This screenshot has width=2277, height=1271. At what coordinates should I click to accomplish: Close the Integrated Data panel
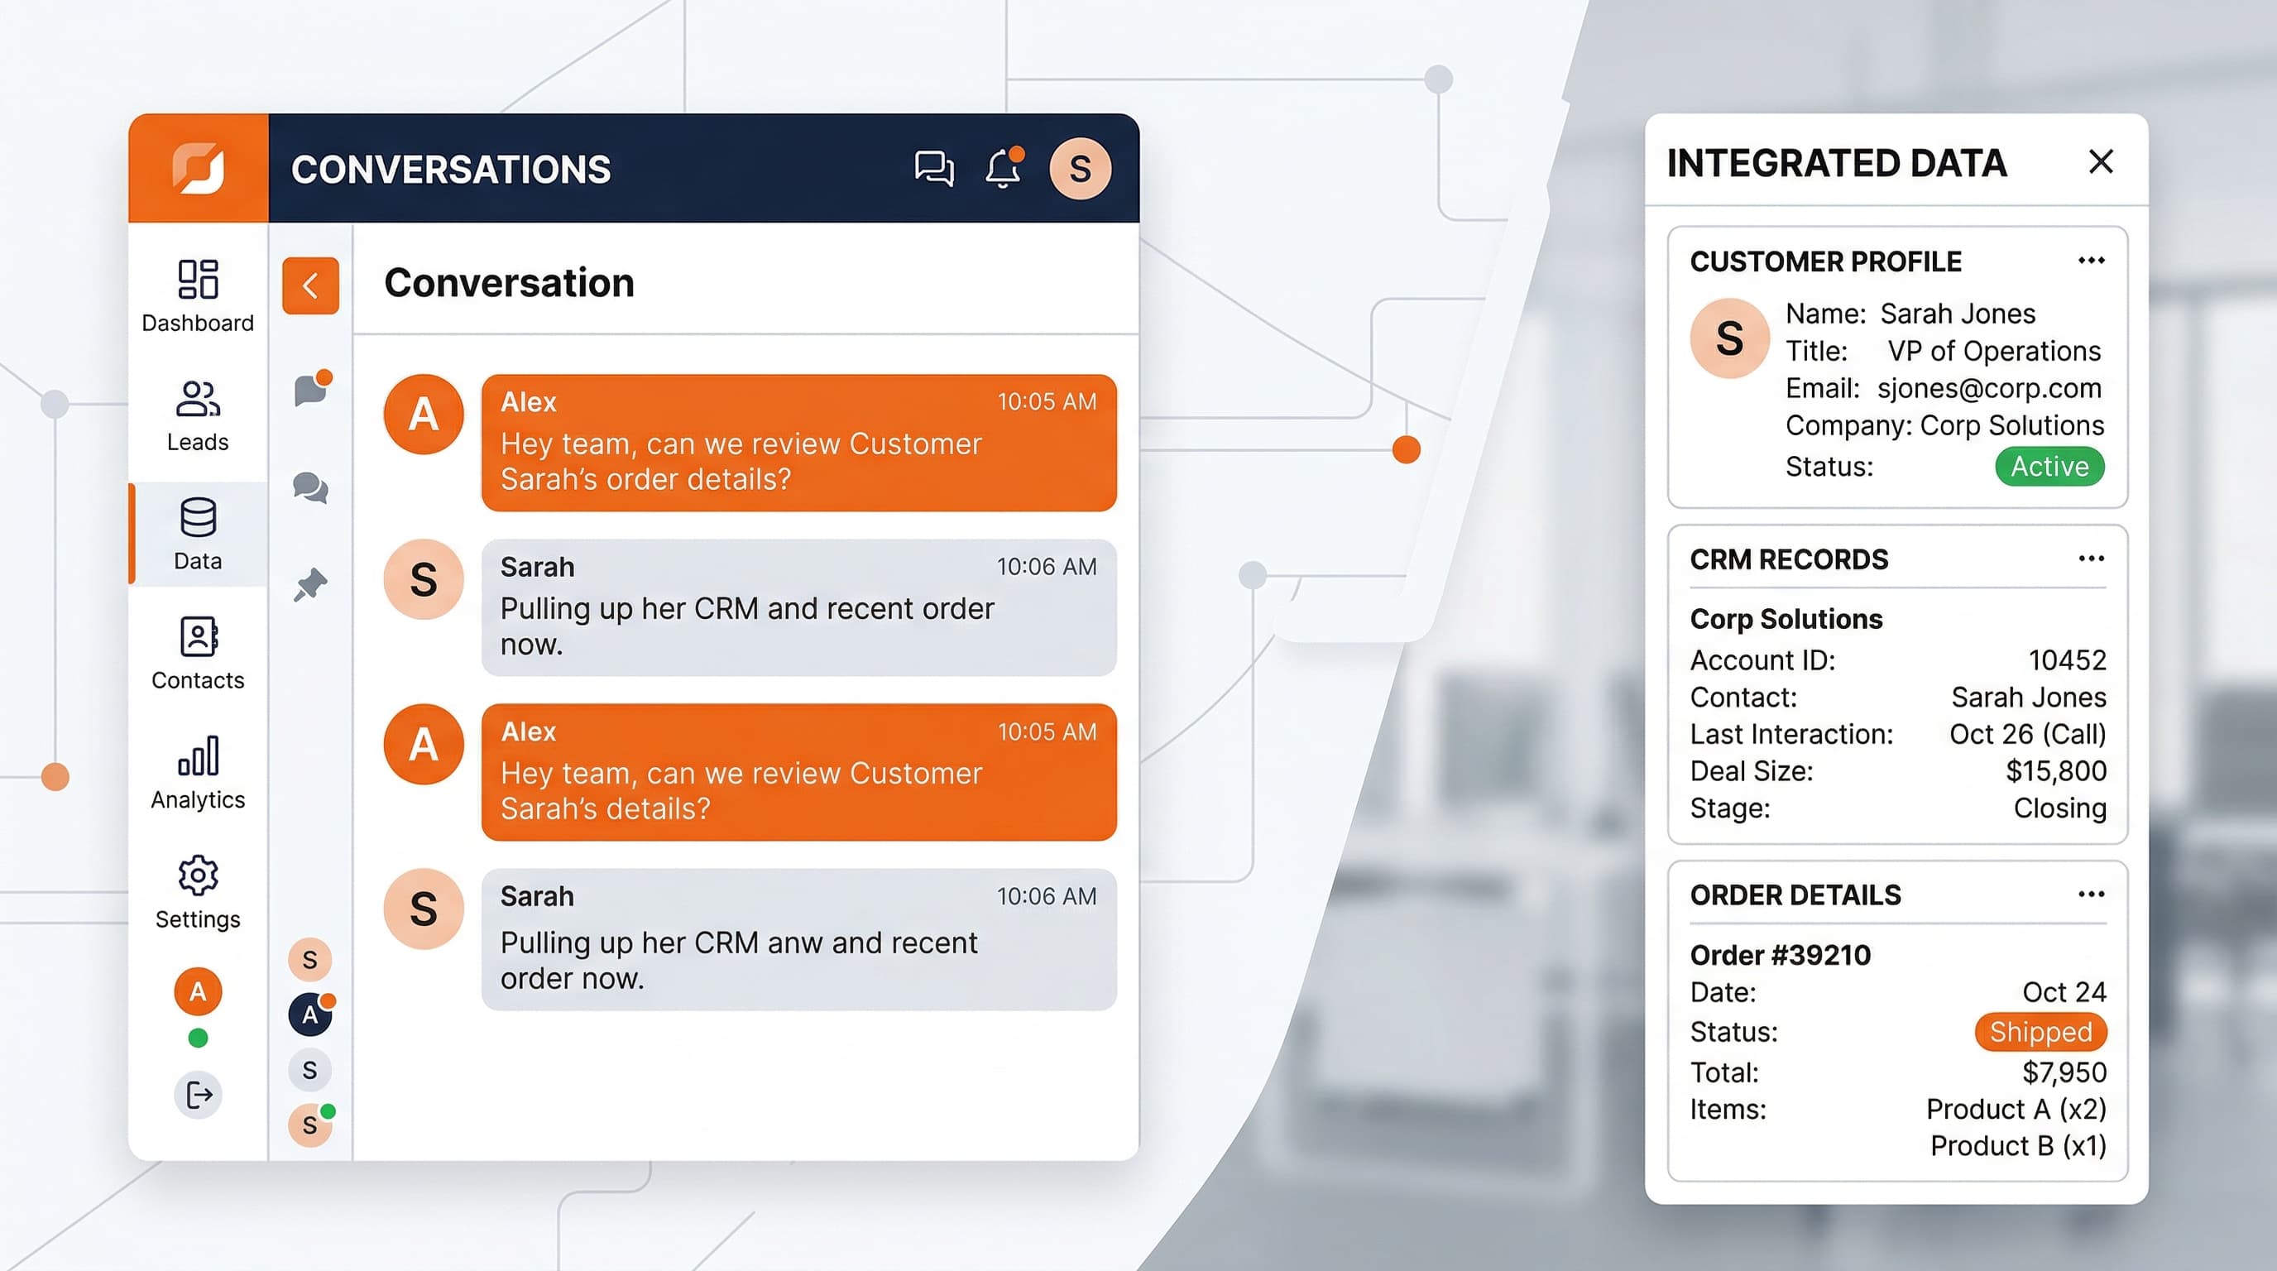pyautogui.click(x=2100, y=161)
